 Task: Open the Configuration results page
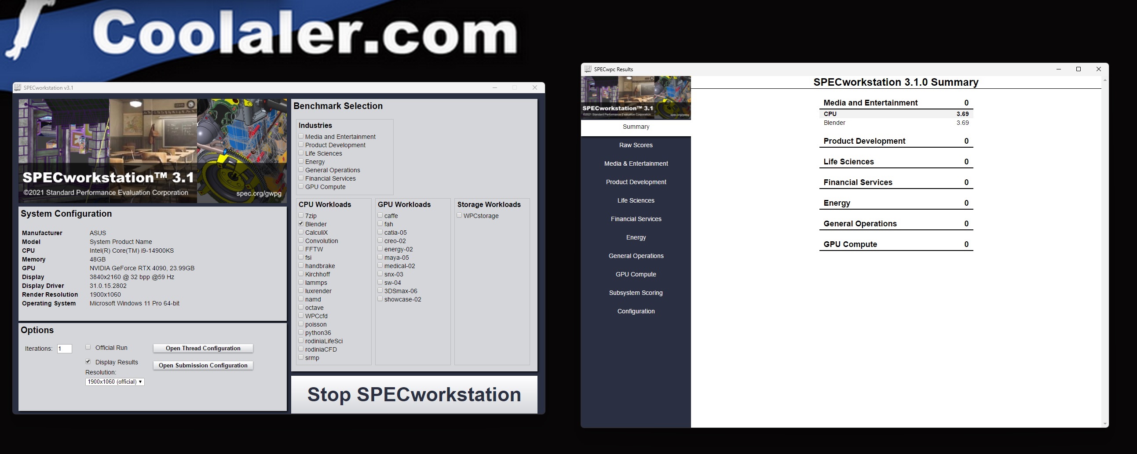point(636,312)
